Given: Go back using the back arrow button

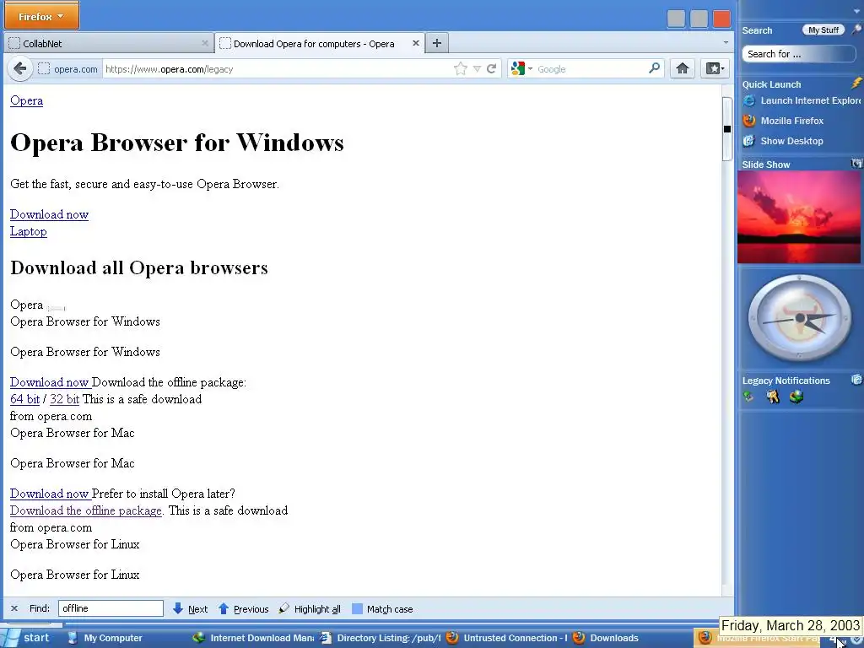Looking at the screenshot, I should click(20, 69).
